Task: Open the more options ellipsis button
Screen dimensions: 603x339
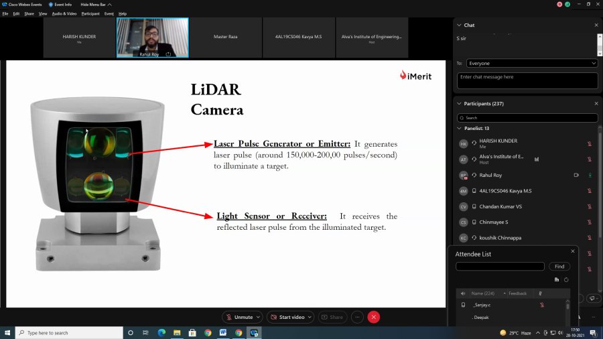Action: 358,317
